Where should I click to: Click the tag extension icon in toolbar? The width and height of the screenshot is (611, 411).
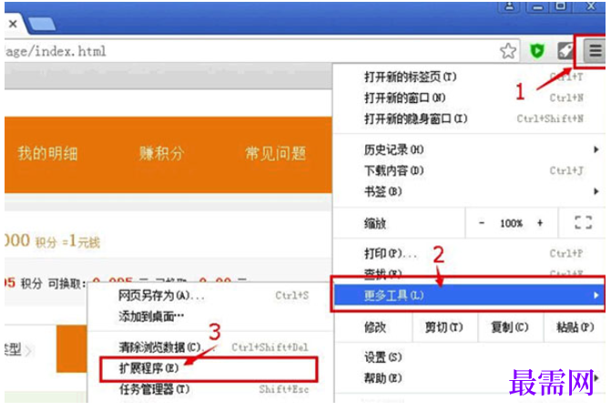pyautogui.click(x=565, y=51)
